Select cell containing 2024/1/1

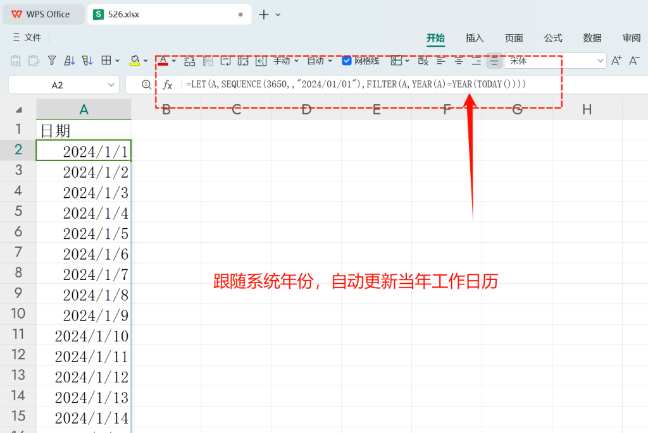pyautogui.click(x=84, y=150)
